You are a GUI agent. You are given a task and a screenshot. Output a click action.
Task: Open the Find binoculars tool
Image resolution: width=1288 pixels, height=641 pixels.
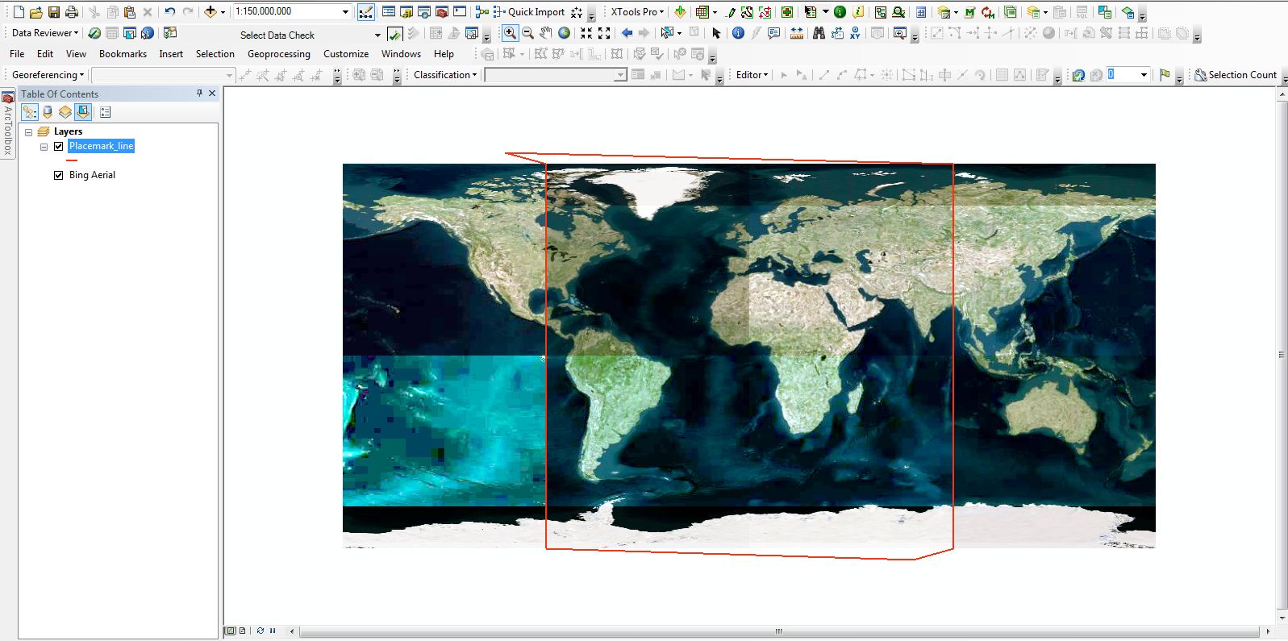coord(819,33)
